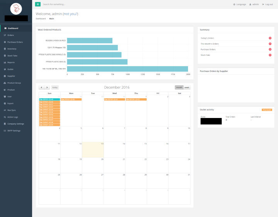
Task: Switch the calendar to month view
Action: coord(179,87)
